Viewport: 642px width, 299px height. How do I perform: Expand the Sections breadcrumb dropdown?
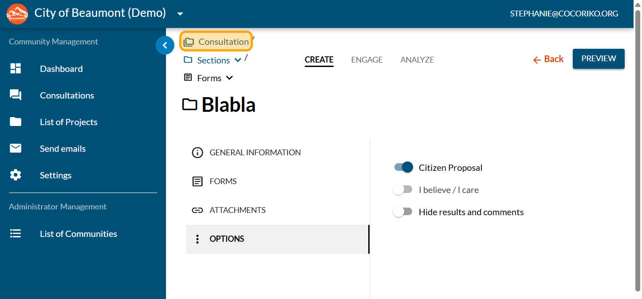coord(238,60)
